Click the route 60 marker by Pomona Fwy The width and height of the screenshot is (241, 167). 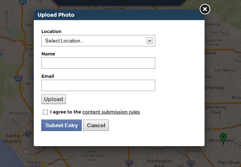click(x=209, y=129)
